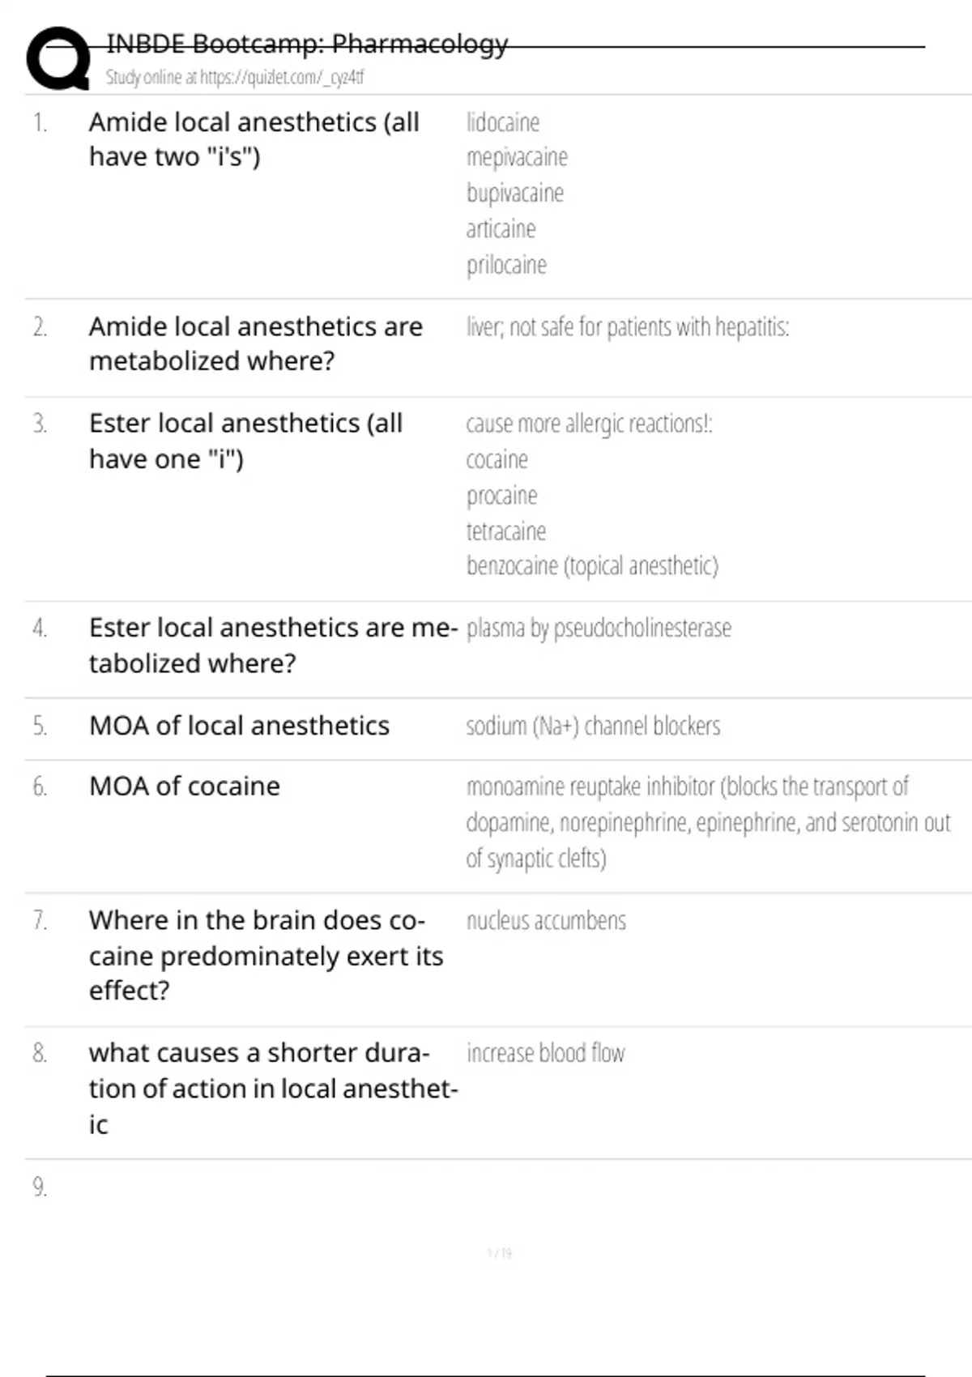Select the ester local anesthetics question

point(245,441)
